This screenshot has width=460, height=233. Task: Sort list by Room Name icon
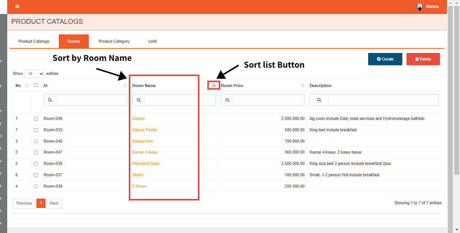click(214, 85)
